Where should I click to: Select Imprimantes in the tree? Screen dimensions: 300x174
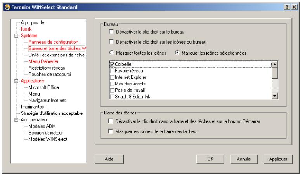coord(32,107)
